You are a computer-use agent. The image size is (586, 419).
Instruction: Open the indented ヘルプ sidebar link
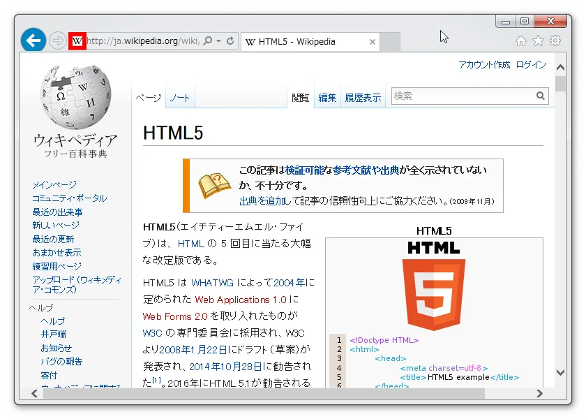pyautogui.click(x=53, y=321)
